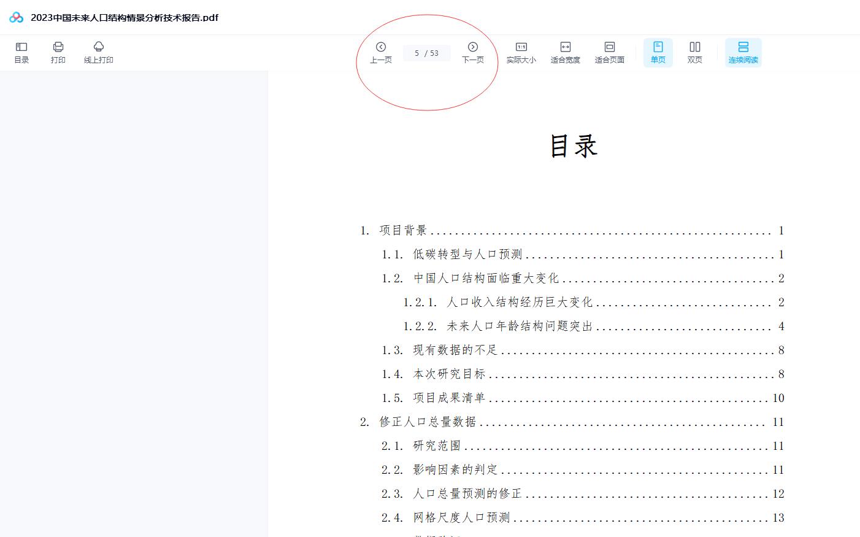This screenshot has width=860, height=537.
Task: Open the 目录 table of contents panel
Action: point(21,52)
